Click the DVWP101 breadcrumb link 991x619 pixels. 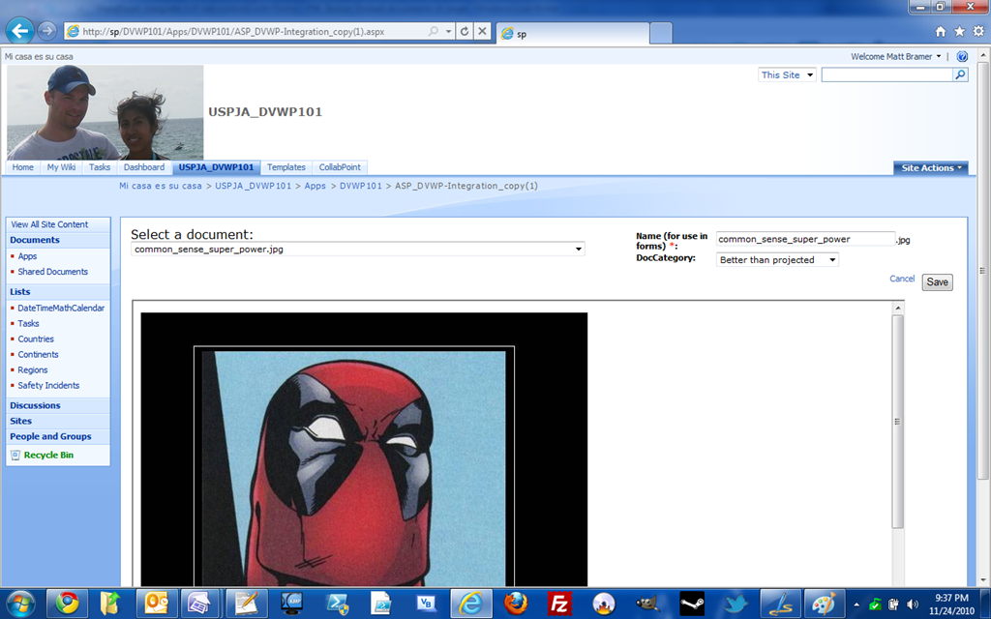pyautogui.click(x=361, y=186)
